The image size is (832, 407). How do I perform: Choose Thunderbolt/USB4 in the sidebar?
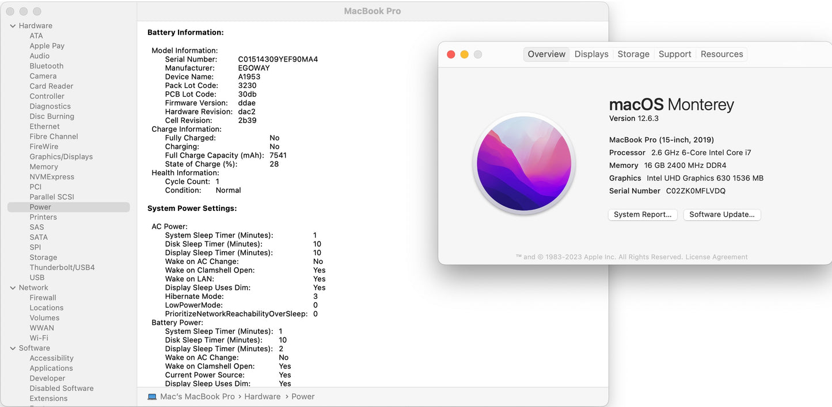tap(62, 267)
